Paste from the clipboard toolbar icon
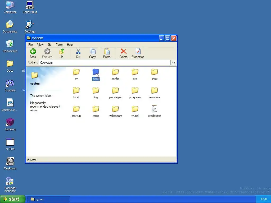The height and width of the screenshot is (203, 271). point(107,53)
